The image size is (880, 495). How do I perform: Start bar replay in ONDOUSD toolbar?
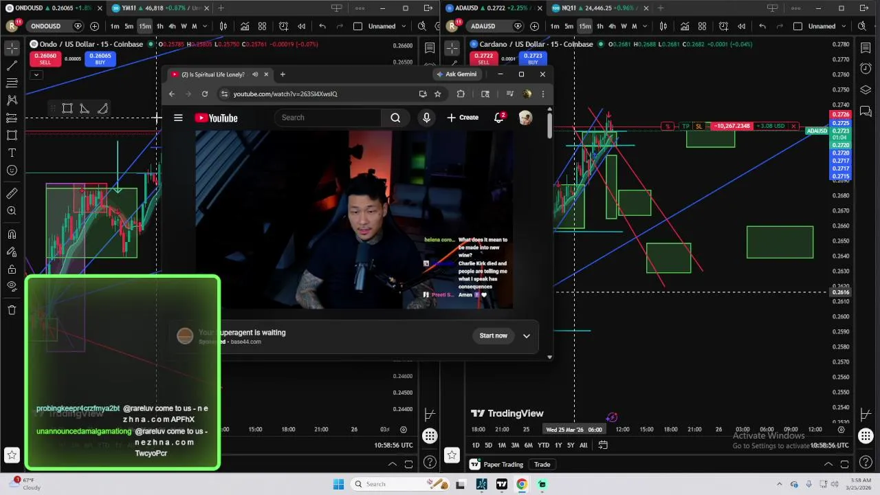pos(301,26)
